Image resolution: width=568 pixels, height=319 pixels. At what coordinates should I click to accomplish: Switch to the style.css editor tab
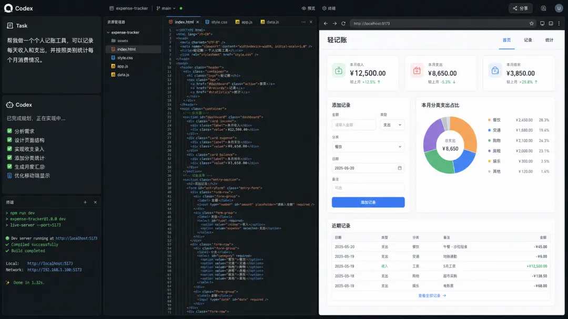coord(216,22)
